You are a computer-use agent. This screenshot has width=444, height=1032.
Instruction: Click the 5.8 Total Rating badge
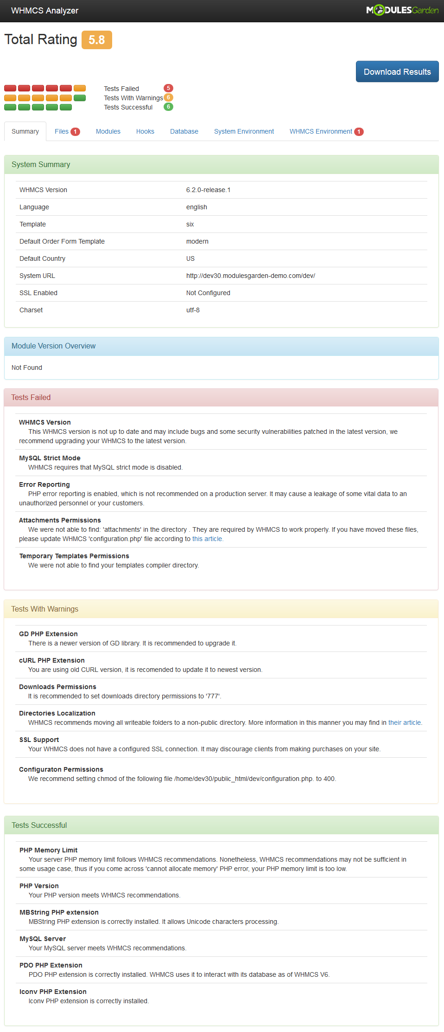(97, 40)
